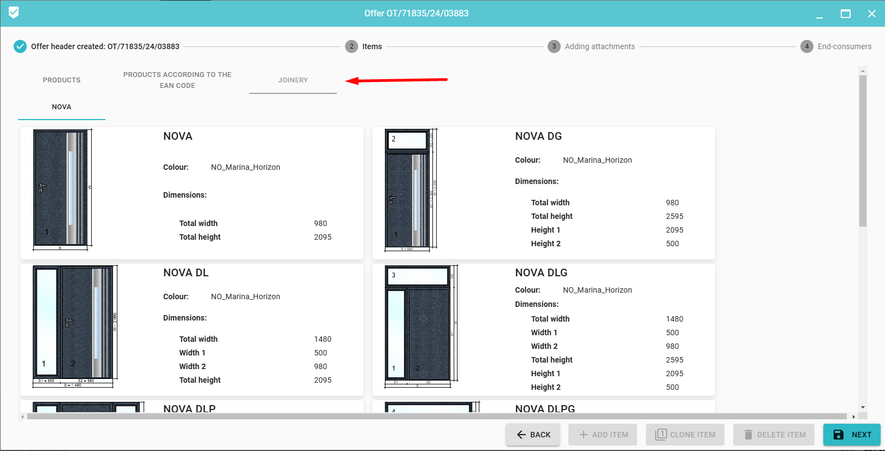Click the offer header checkmark step icon
The height and width of the screenshot is (451, 885).
pos(20,46)
